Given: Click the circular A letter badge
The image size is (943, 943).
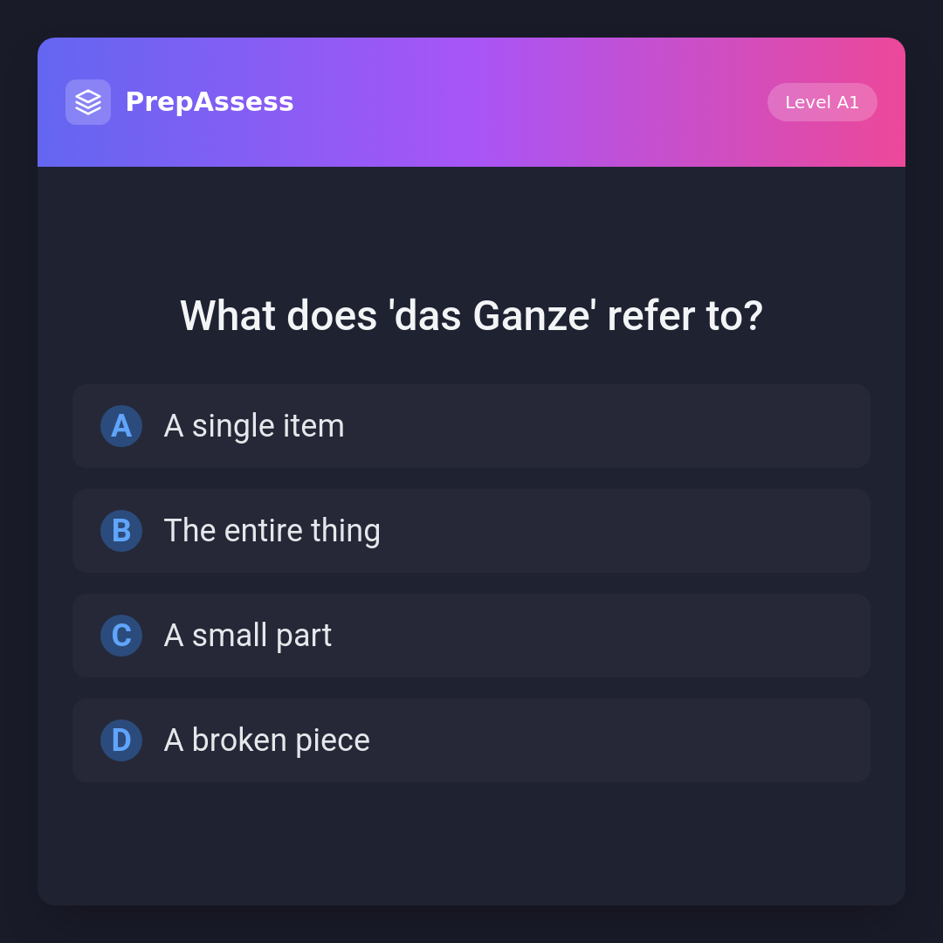Looking at the screenshot, I should pyautogui.click(x=121, y=426).
